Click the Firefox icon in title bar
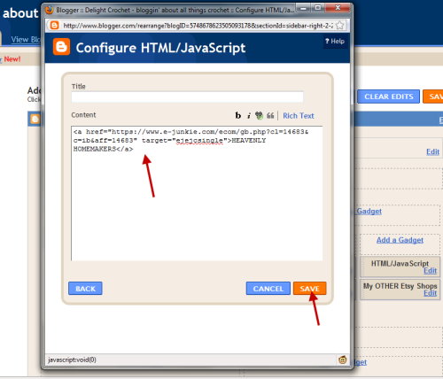Screen dimensions: 443x379 [x=50, y=10]
